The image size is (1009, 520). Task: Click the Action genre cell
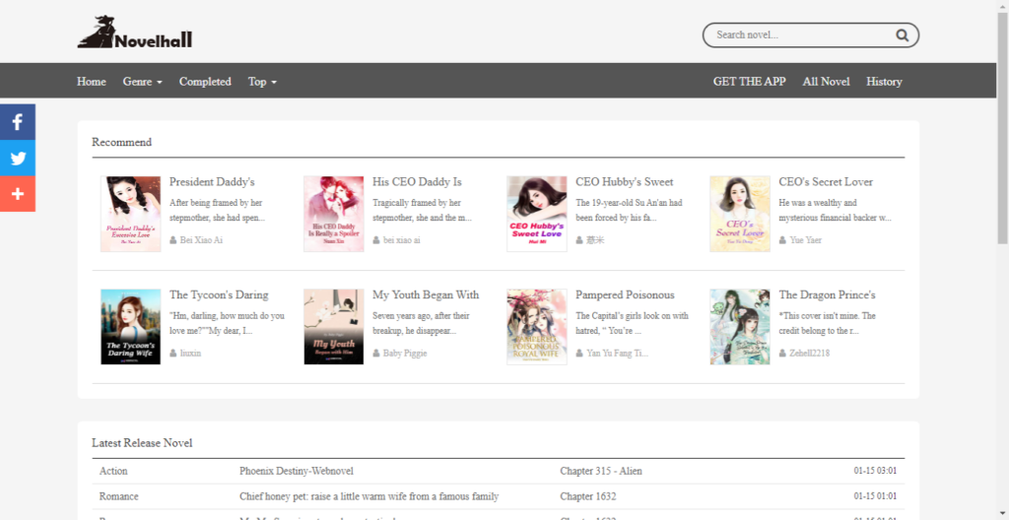113,471
